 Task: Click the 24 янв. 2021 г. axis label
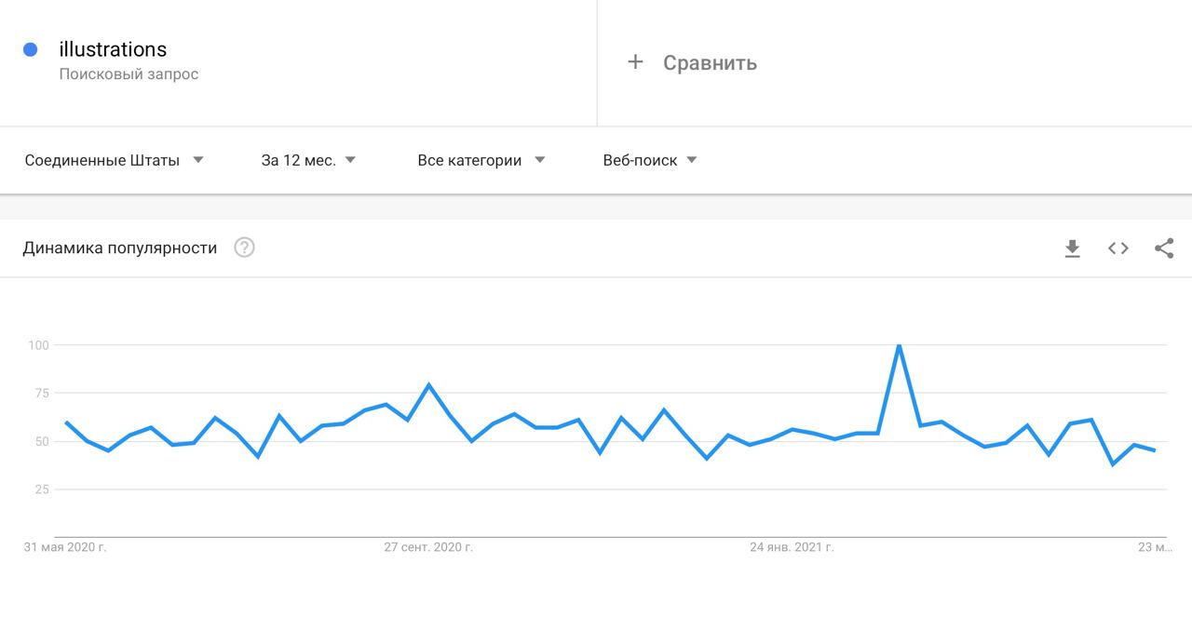(x=792, y=547)
